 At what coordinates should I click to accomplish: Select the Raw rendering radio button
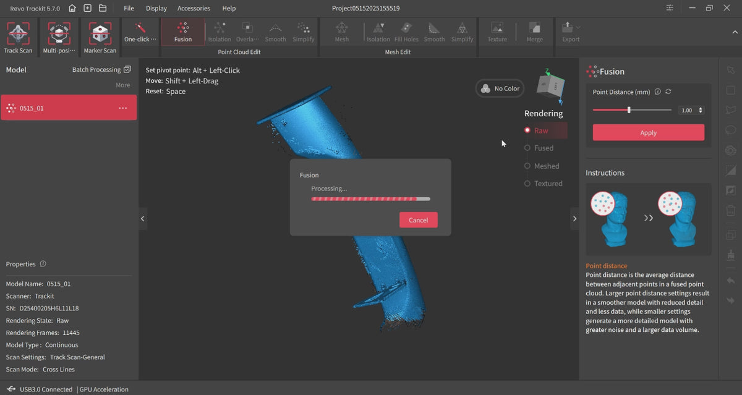coord(527,130)
